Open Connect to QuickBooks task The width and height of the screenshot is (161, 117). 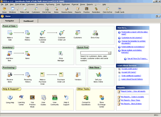86,97
